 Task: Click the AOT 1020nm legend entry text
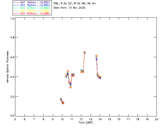click(35, 13)
